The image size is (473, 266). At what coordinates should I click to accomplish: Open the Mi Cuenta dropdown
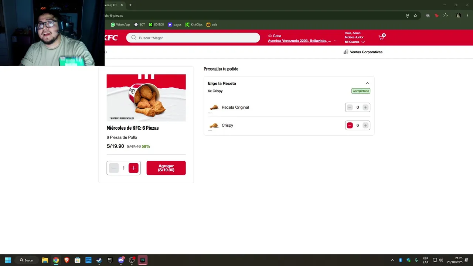click(x=355, y=42)
